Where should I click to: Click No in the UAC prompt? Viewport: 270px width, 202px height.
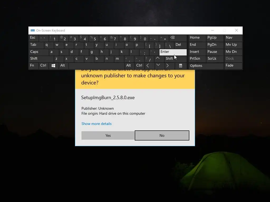pos(162,135)
